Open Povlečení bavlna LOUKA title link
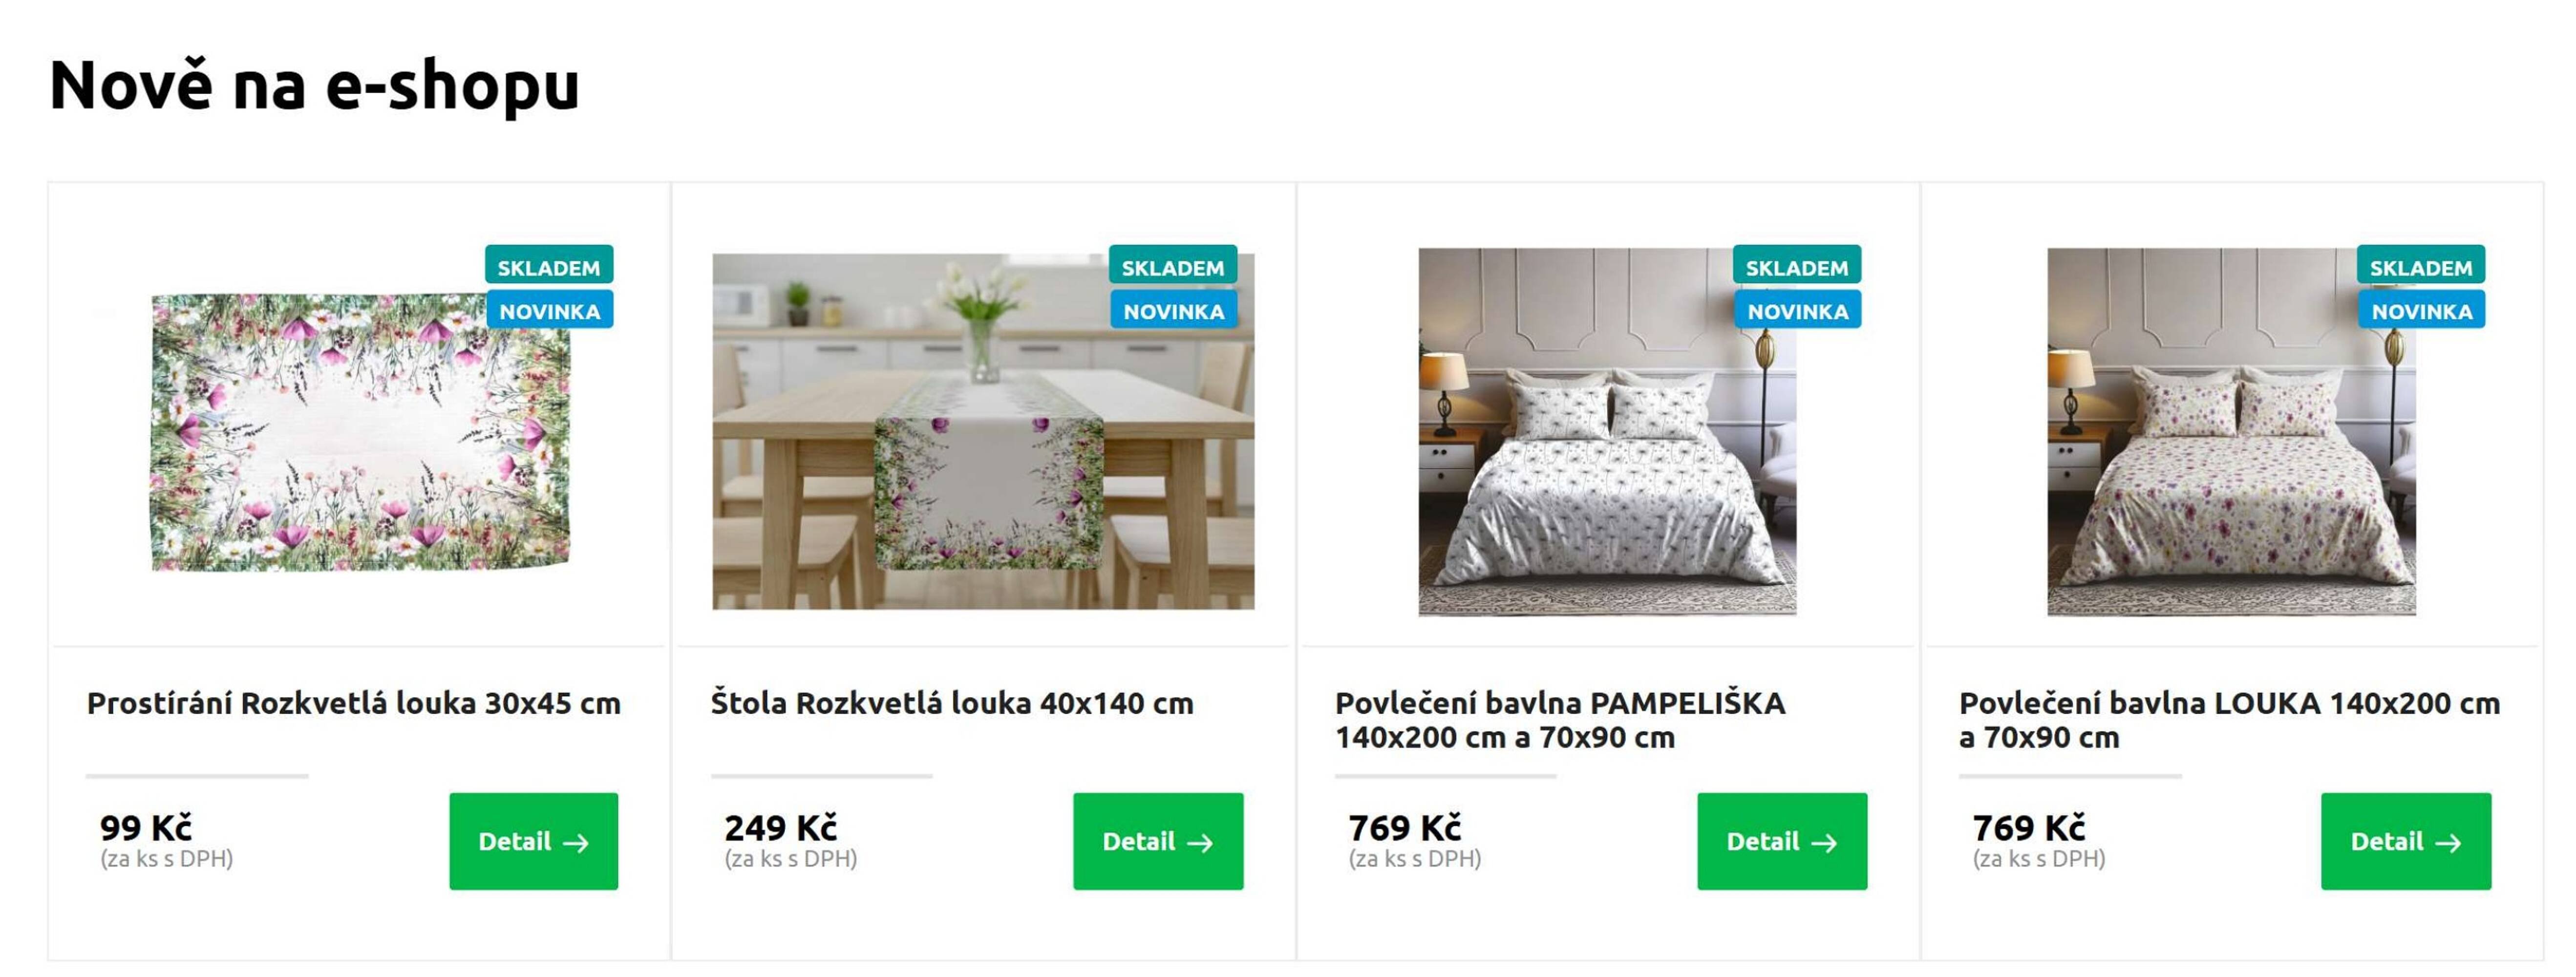The height and width of the screenshot is (977, 2576). (x=2229, y=720)
